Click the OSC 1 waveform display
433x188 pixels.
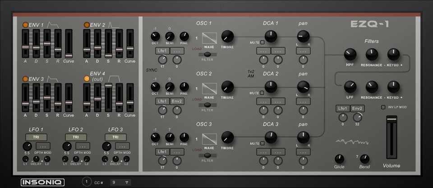point(209,38)
